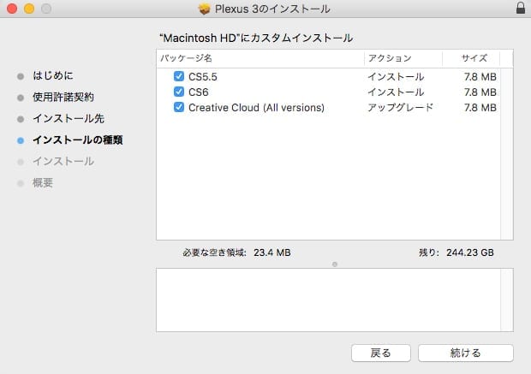531x374 pixels.
Task: Click the package list vertical scrollbar
Action: click(507, 154)
